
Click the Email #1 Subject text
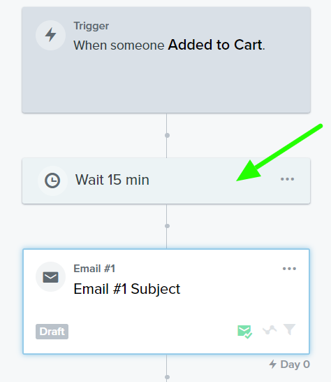tap(126, 289)
